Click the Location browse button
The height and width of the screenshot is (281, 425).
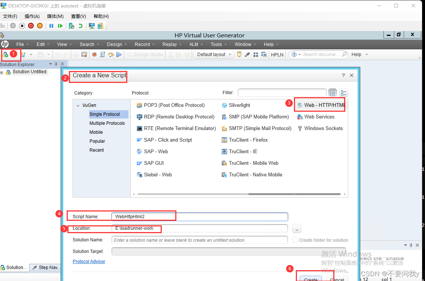[x=297, y=229]
